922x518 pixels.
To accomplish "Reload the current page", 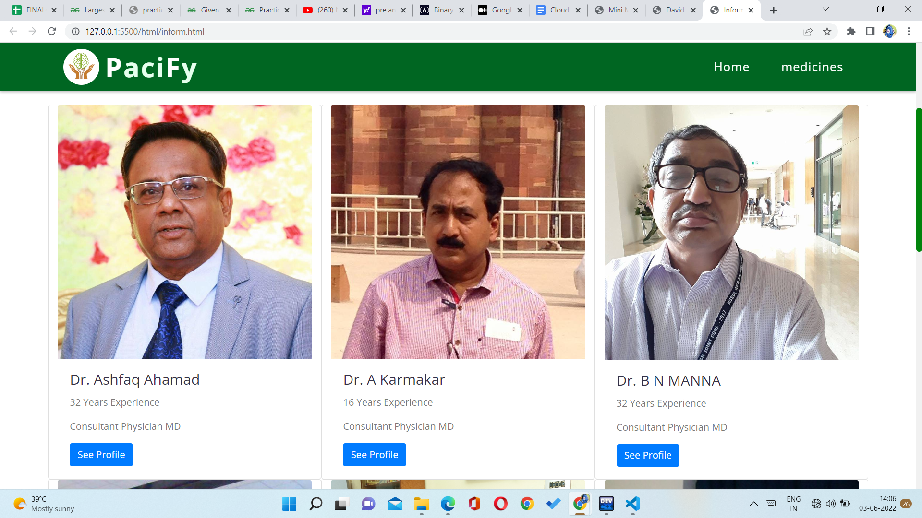I will click(x=52, y=31).
